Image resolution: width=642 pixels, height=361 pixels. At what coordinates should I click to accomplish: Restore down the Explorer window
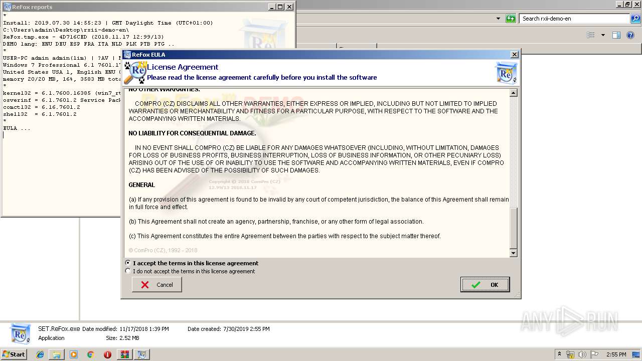pos(627,5)
